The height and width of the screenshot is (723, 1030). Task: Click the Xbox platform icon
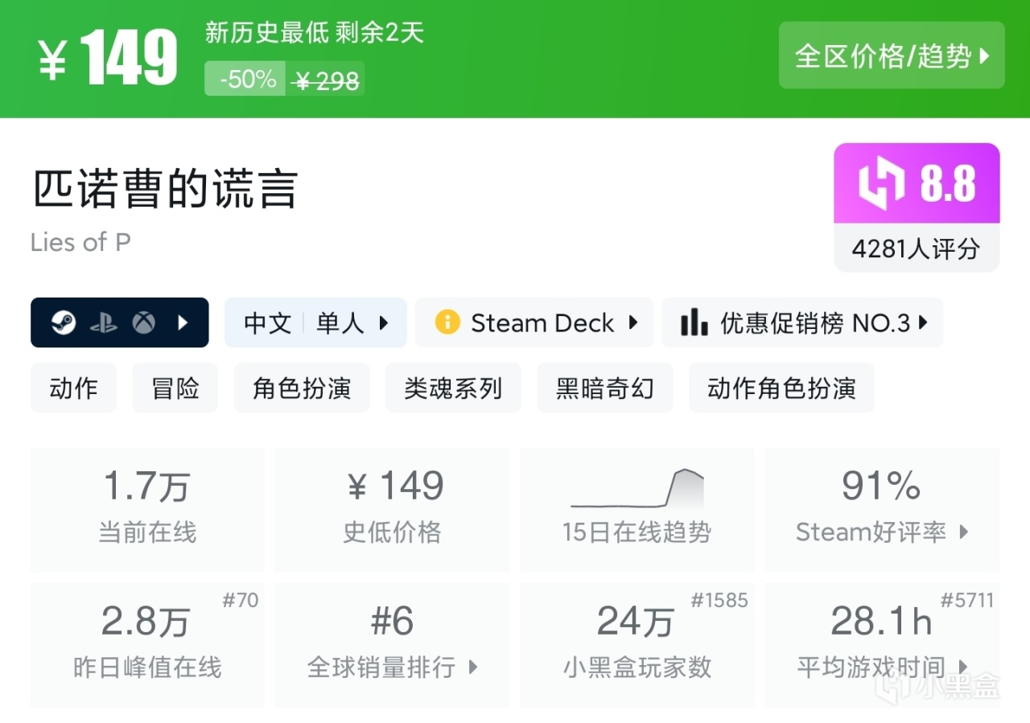(144, 323)
